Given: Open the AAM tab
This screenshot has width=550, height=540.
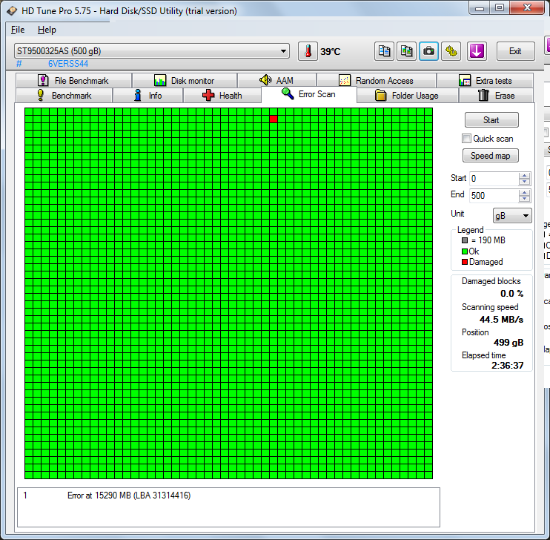Looking at the screenshot, I should click(x=276, y=80).
